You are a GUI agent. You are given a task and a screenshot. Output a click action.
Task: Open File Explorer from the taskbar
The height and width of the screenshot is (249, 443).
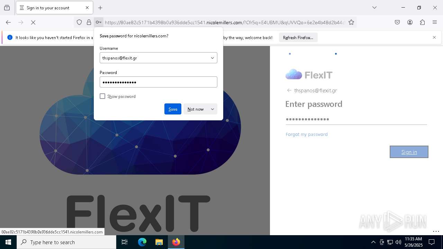tap(159, 242)
